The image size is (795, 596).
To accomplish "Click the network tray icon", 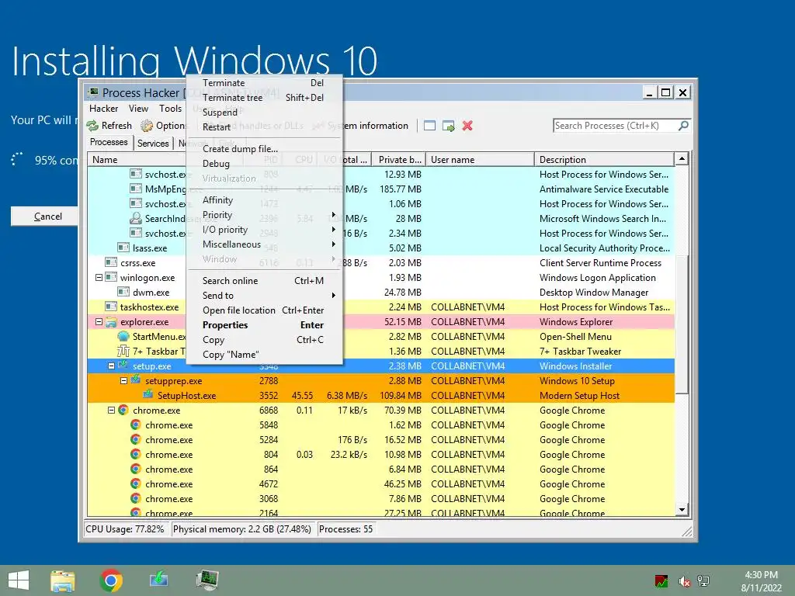I will [703, 581].
